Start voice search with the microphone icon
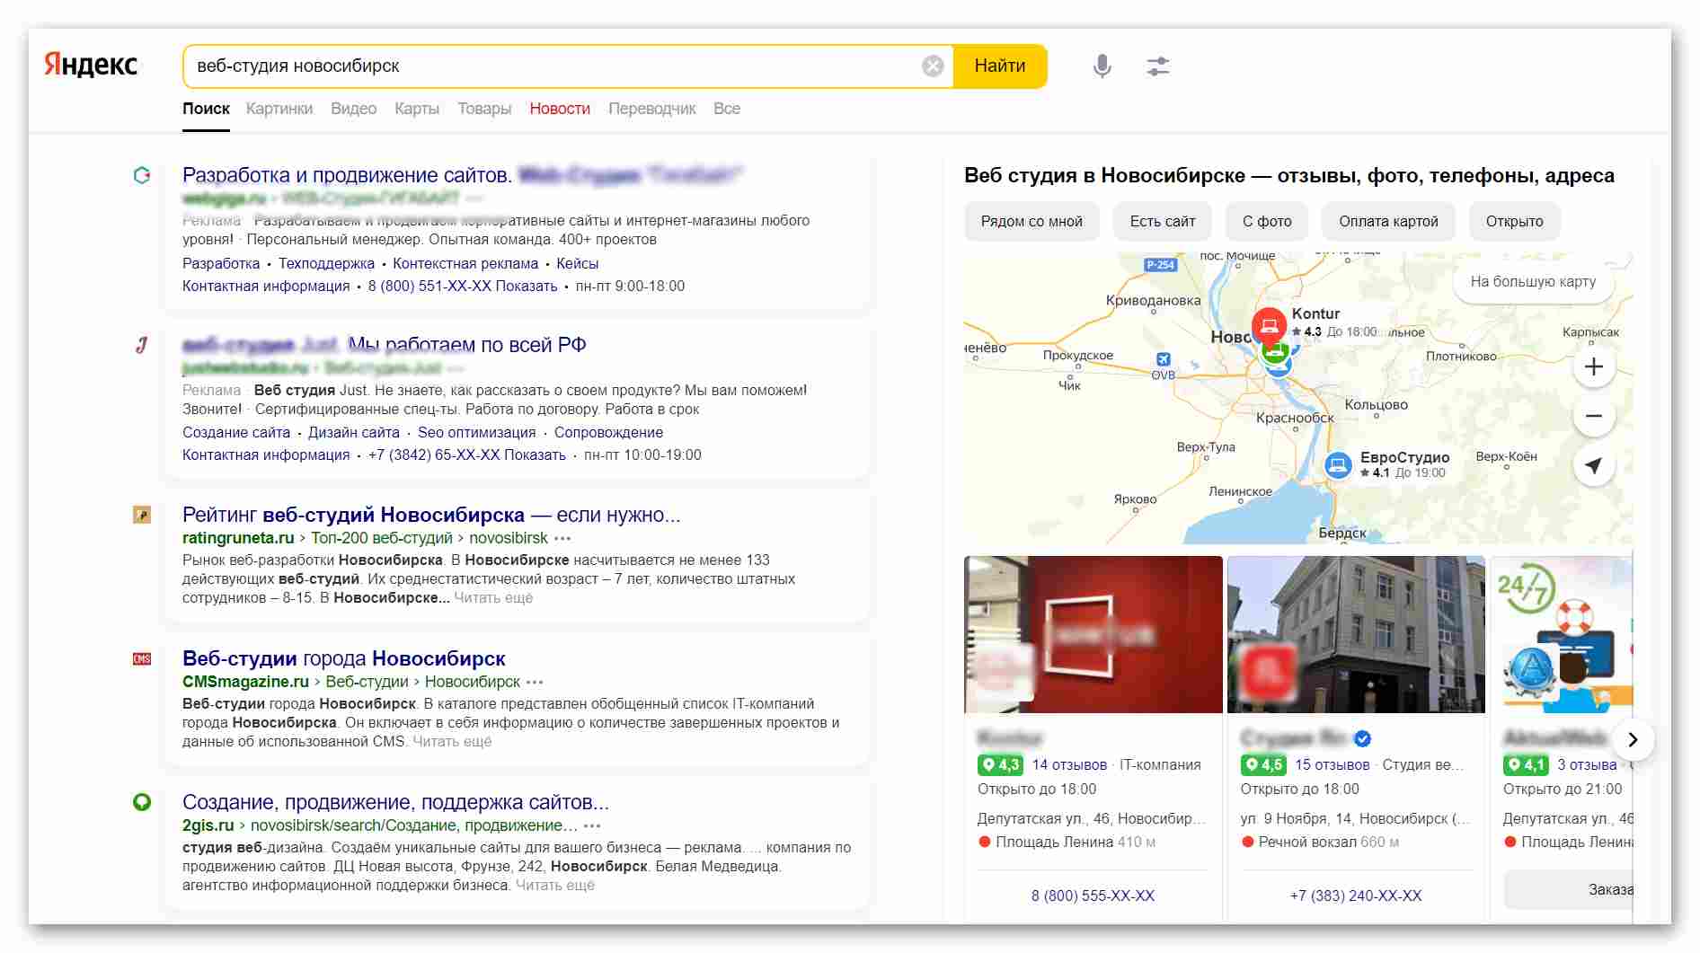The image size is (1700, 953). [x=1102, y=66]
